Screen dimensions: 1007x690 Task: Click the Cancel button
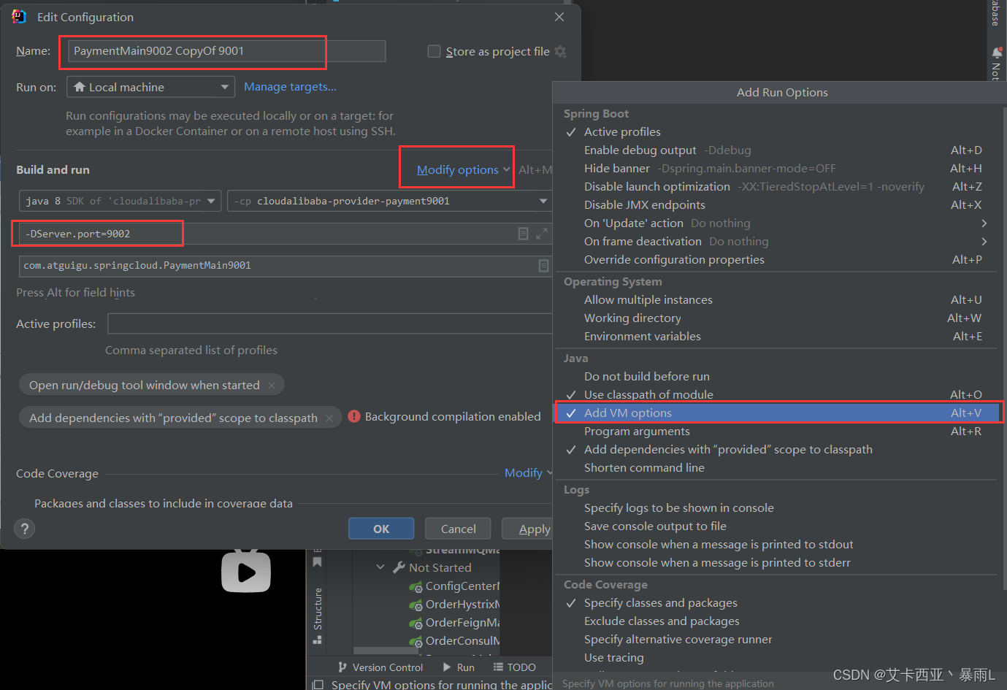[458, 529]
